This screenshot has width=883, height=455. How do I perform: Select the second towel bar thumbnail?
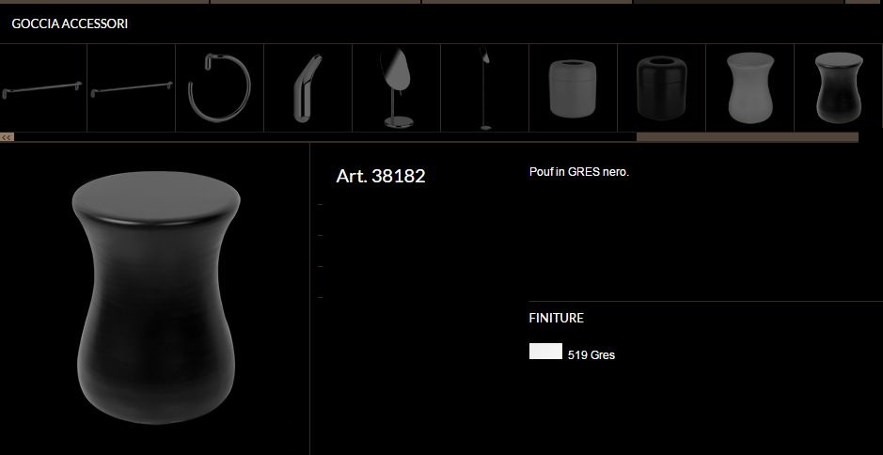(x=132, y=87)
